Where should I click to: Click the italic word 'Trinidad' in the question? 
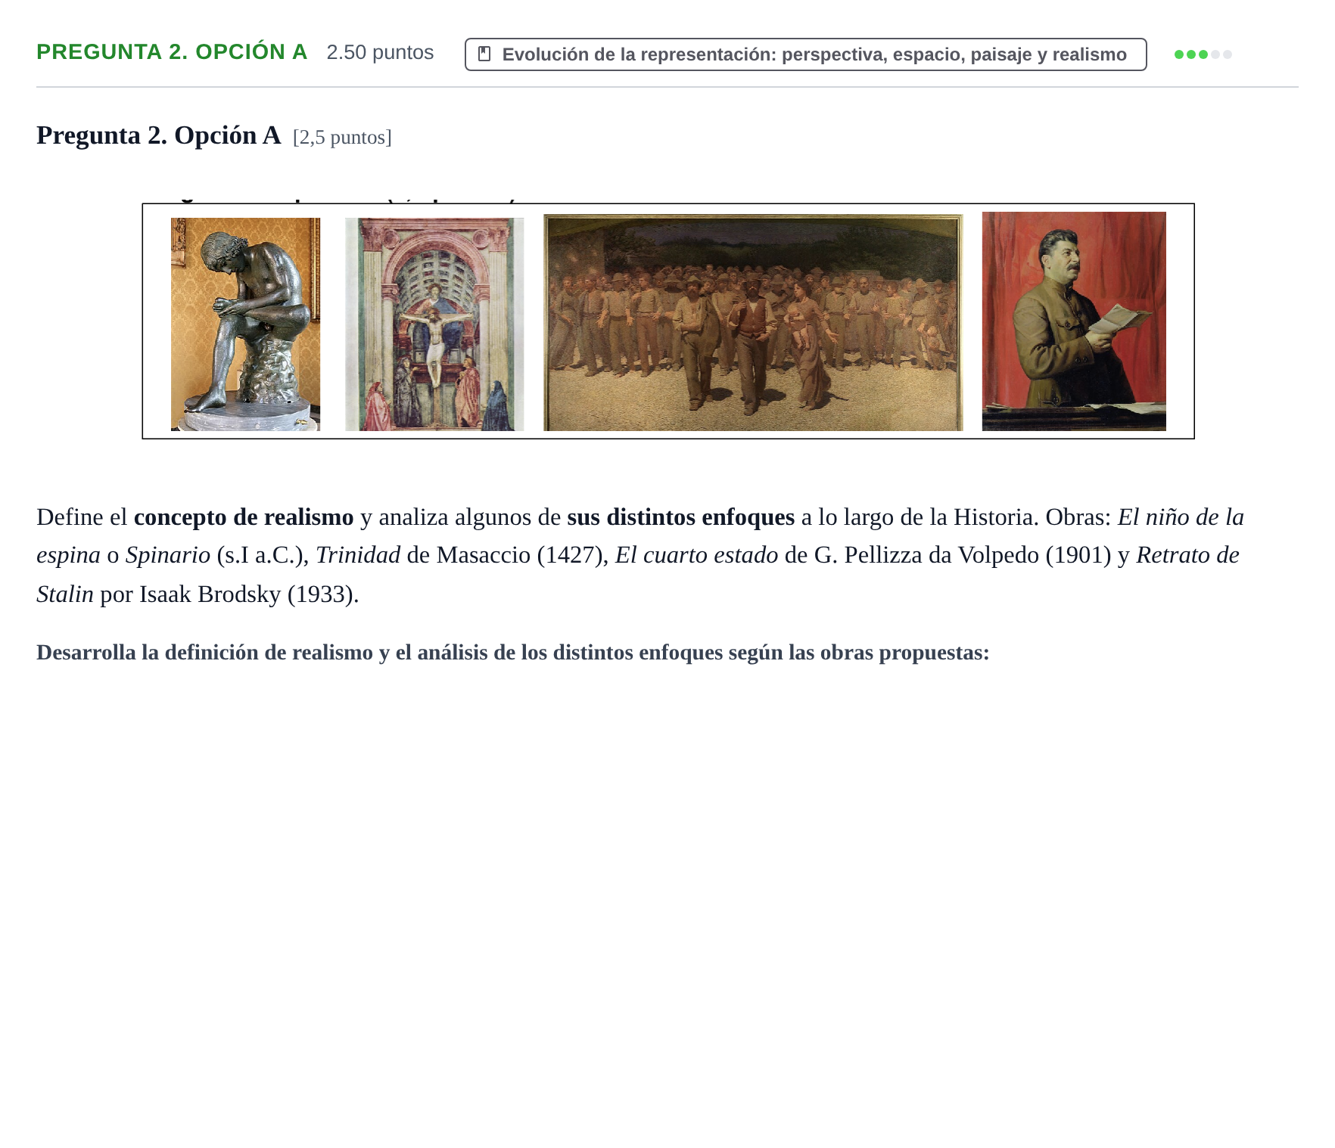358,555
